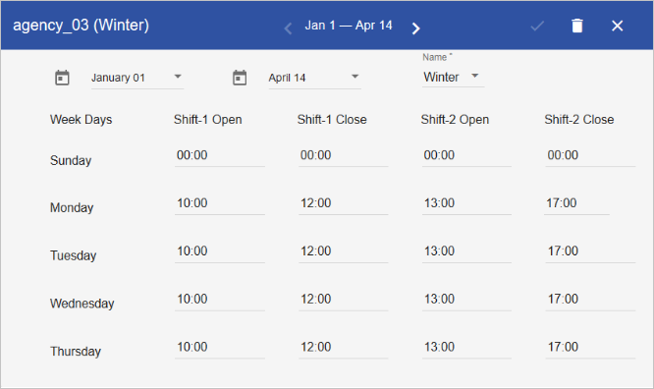
Task: Edit Thursday Shift-2 Close time 17:00
Action: pos(590,348)
